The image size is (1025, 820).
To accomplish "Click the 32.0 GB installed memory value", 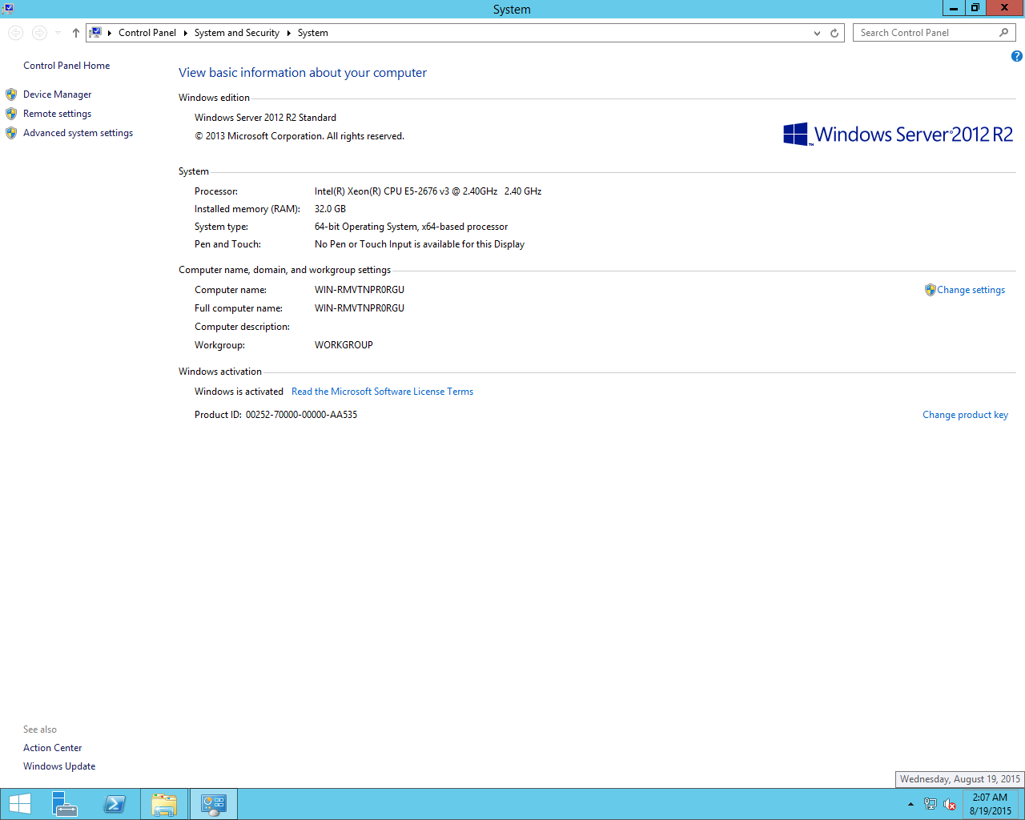I will (x=330, y=209).
